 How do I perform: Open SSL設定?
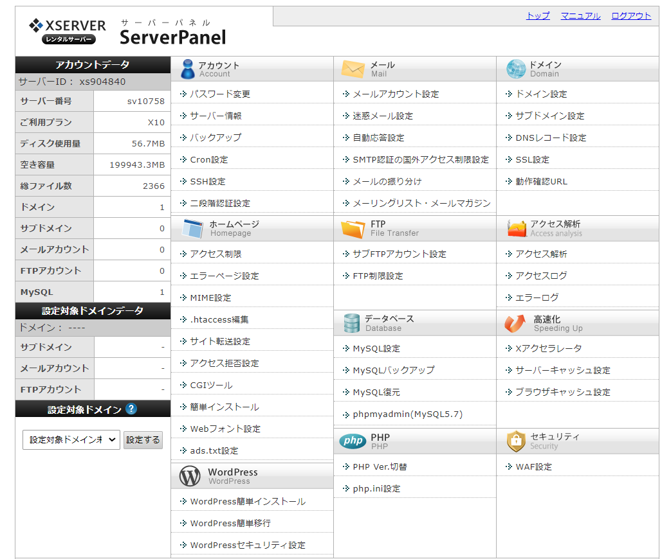(x=532, y=159)
